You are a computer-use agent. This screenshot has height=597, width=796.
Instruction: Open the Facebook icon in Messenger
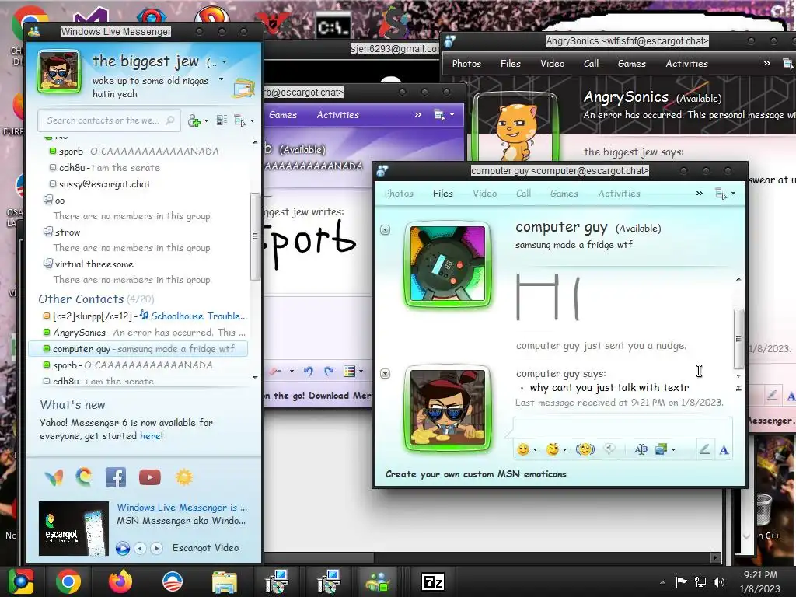[x=116, y=477]
